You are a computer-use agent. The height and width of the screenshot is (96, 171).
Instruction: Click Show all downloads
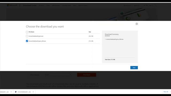166,92
